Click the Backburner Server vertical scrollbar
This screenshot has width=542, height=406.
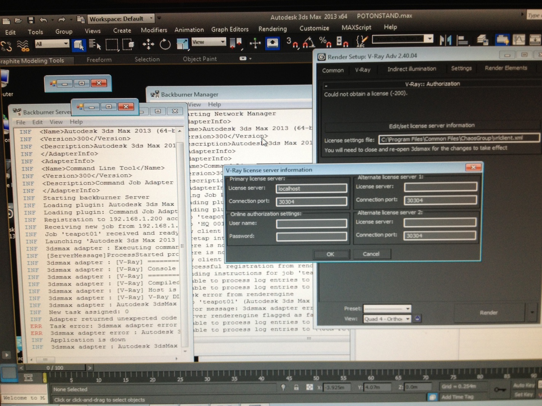tap(182, 245)
